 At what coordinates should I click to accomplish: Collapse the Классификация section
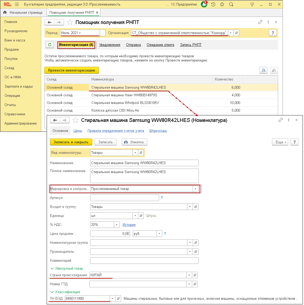coord(65,292)
